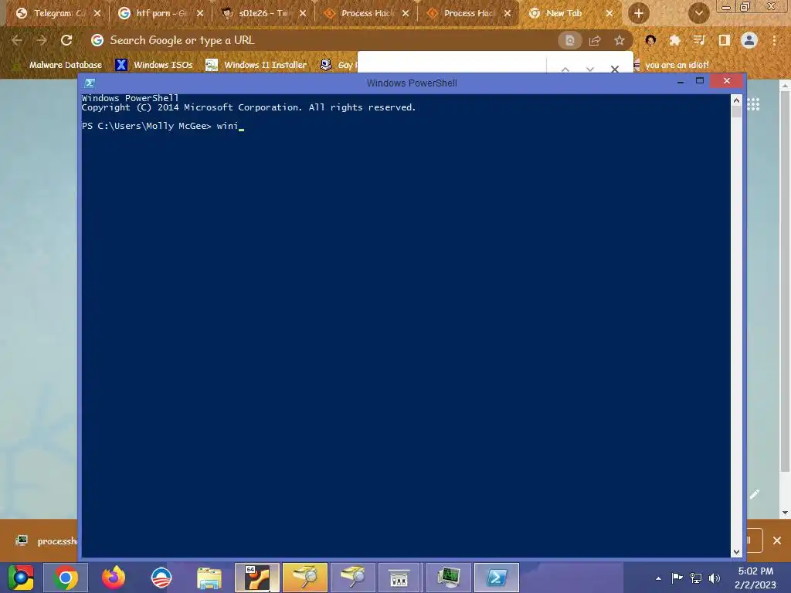Click the share page icon in address bar
The width and height of the screenshot is (791, 593).
[x=595, y=41]
